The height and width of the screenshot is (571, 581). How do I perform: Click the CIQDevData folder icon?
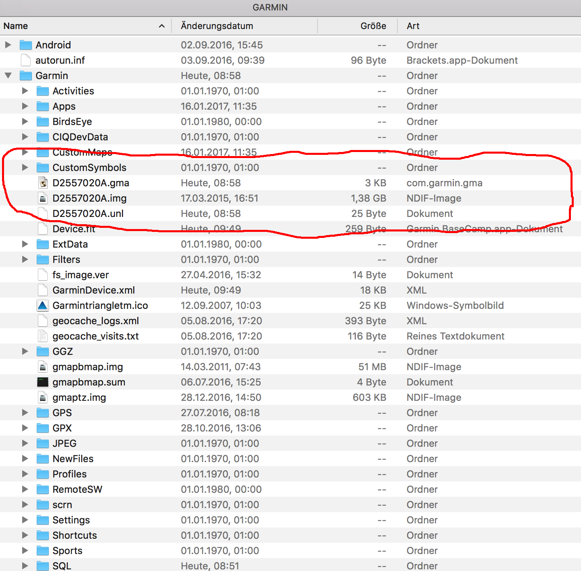point(43,137)
